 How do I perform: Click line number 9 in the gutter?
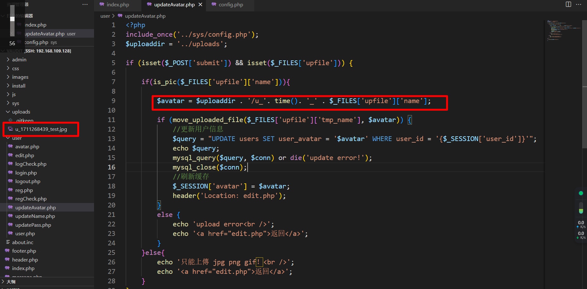coord(113,101)
